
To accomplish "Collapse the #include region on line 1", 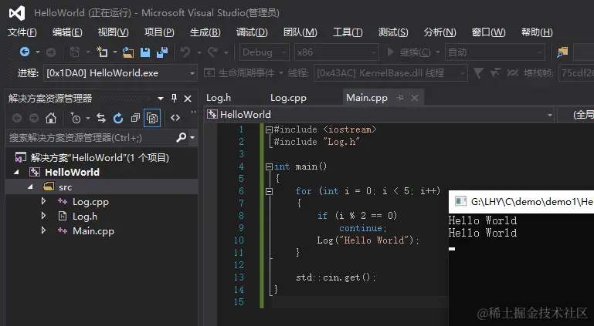I will tap(269, 129).
